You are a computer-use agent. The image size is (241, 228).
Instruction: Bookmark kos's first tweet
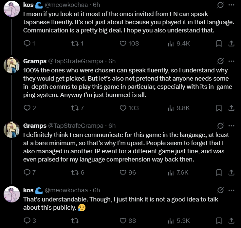(x=219, y=44)
